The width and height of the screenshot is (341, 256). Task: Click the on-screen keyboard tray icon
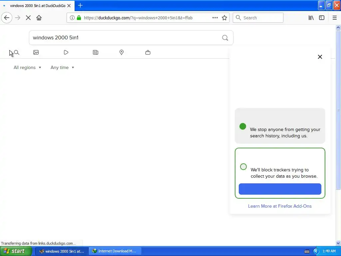tap(307, 251)
